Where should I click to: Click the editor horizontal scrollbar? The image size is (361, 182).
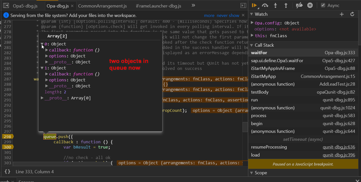[x=62, y=164]
